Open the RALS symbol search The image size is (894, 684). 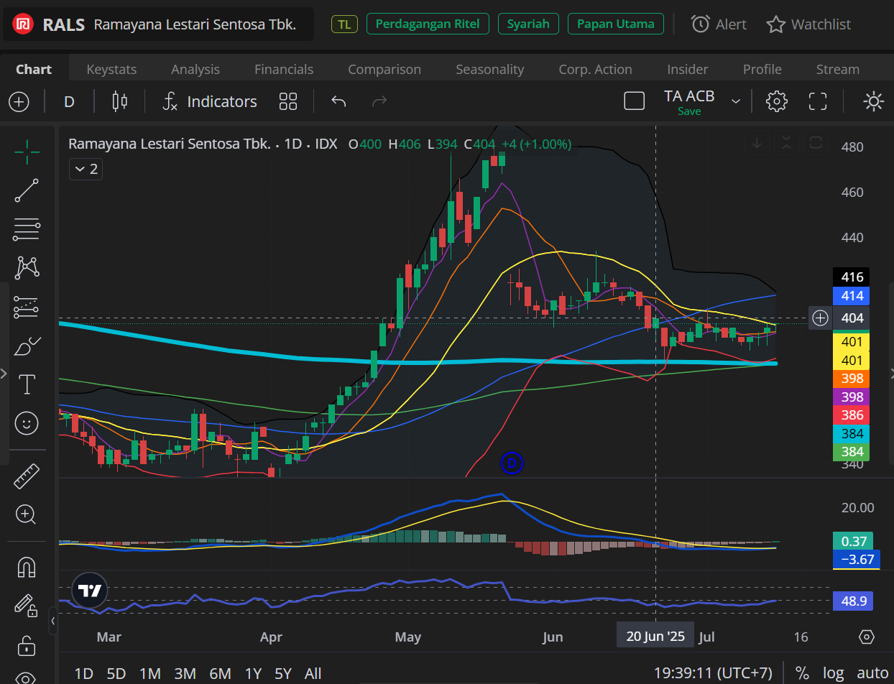coord(157,24)
